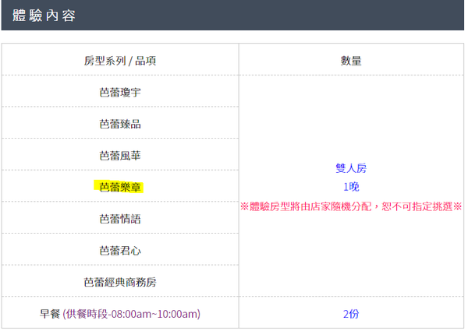Click the 數量 column header

point(350,60)
